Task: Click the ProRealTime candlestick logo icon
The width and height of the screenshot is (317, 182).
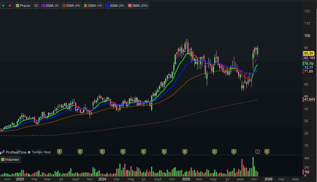Action: pos(3,152)
